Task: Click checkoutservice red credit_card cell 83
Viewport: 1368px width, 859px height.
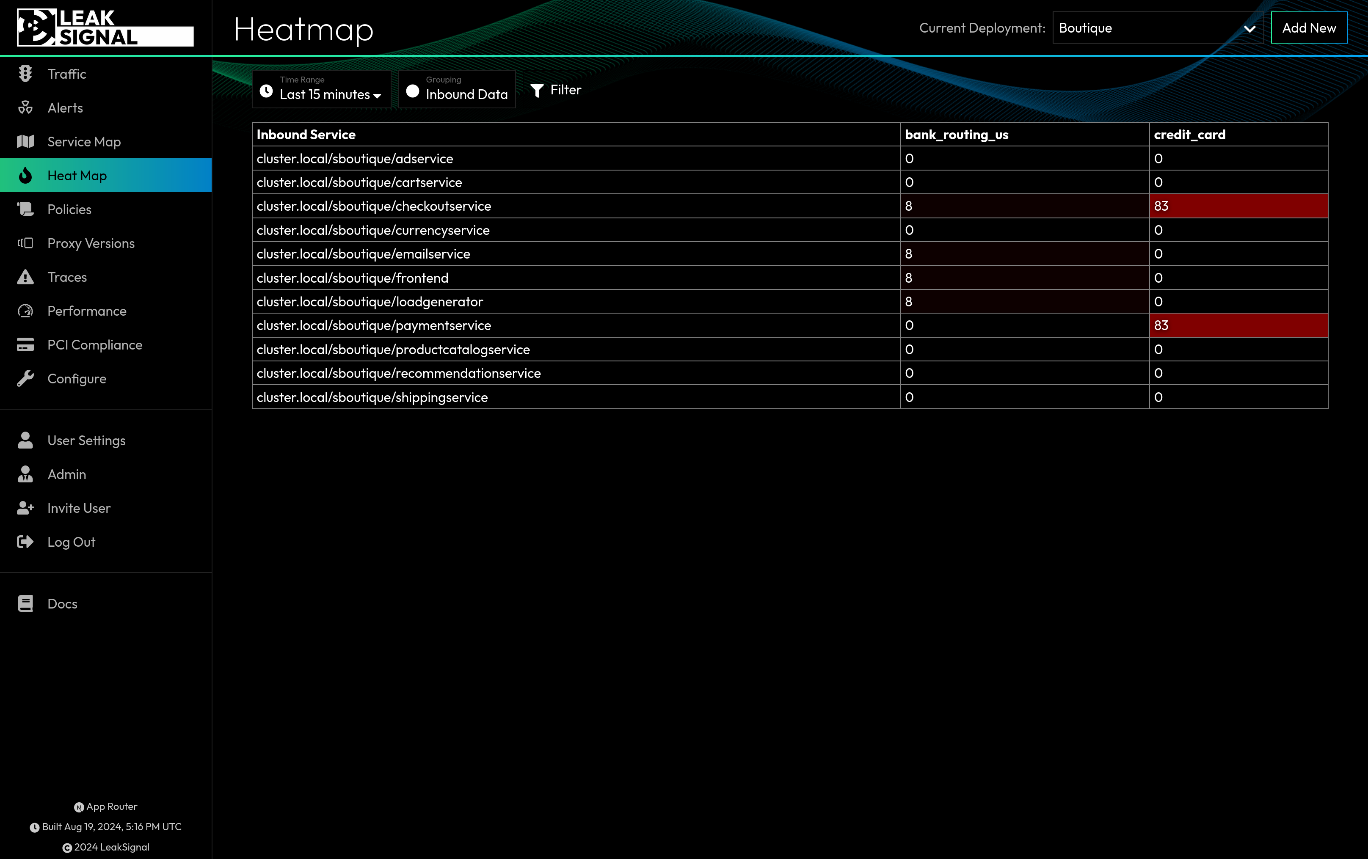Action: pyautogui.click(x=1238, y=206)
